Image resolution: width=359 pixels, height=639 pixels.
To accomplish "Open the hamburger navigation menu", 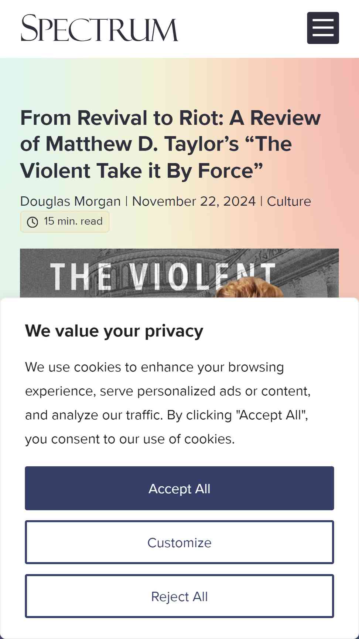I will pos(323,28).
